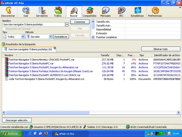Click the Eliminar todo button

(x=161, y=49)
